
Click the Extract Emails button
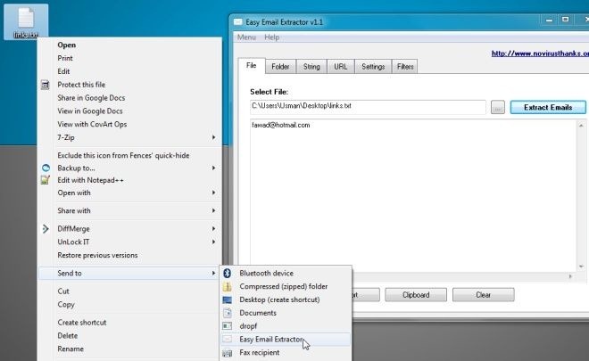548,107
